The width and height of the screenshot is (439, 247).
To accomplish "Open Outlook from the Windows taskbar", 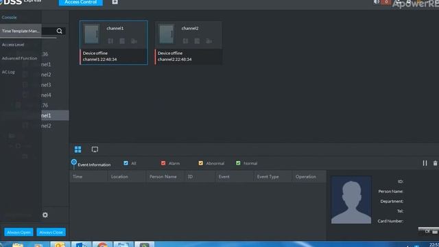I will (x=60, y=244).
